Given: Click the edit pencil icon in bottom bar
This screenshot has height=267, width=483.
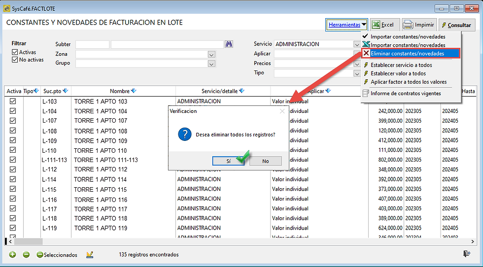Looking at the screenshot, I should (x=90, y=255).
